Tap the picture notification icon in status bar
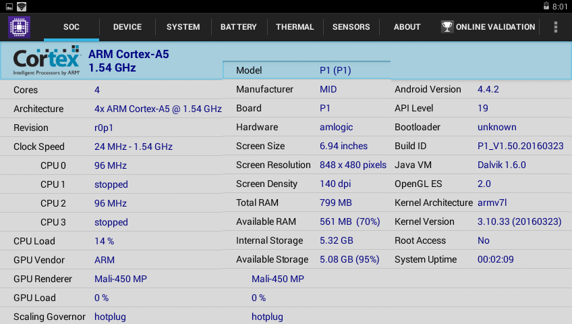The height and width of the screenshot is (324, 572). tap(9, 7)
